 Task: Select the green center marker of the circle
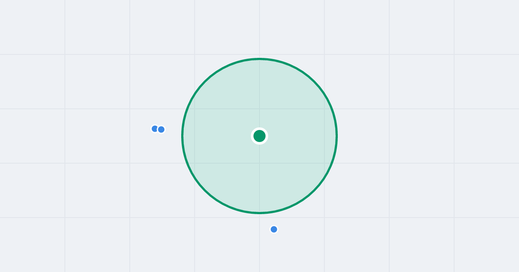tap(259, 136)
